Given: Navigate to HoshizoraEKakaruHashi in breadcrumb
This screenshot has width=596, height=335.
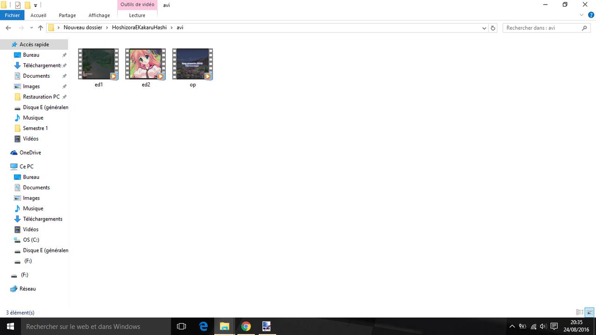Looking at the screenshot, I should click(x=139, y=27).
